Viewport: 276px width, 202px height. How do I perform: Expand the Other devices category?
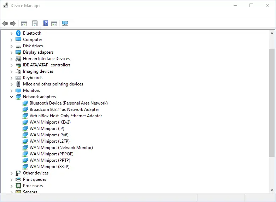(x=11, y=173)
